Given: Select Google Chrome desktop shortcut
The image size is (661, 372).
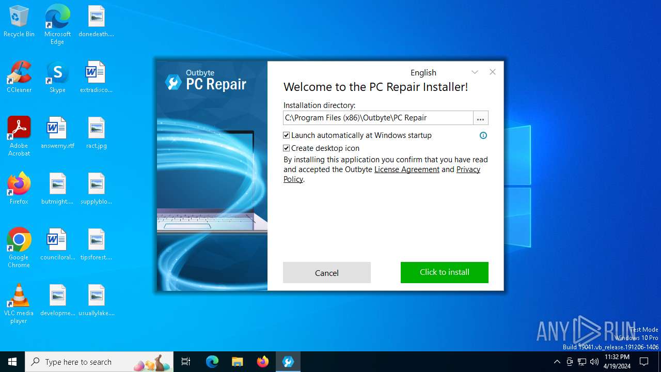Looking at the screenshot, I should [19, 247].
